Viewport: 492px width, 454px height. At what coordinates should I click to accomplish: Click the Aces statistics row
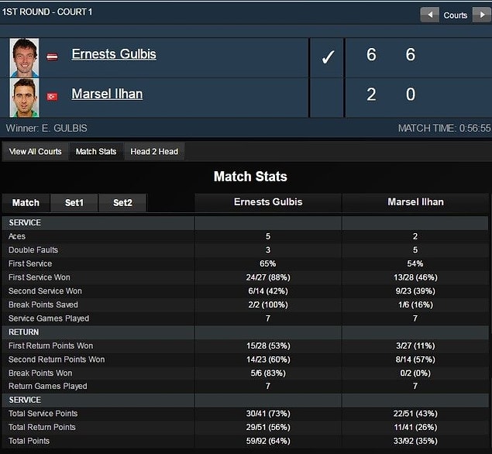click(246, 236)
